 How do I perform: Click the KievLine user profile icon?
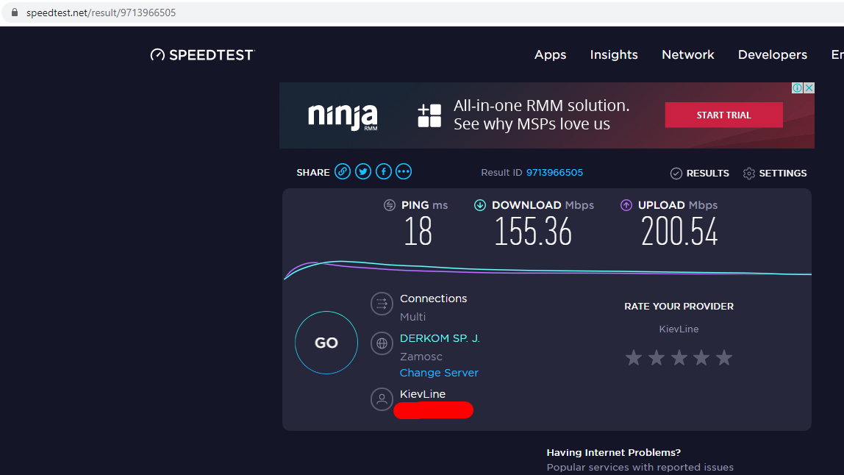(x=382, y=399)
